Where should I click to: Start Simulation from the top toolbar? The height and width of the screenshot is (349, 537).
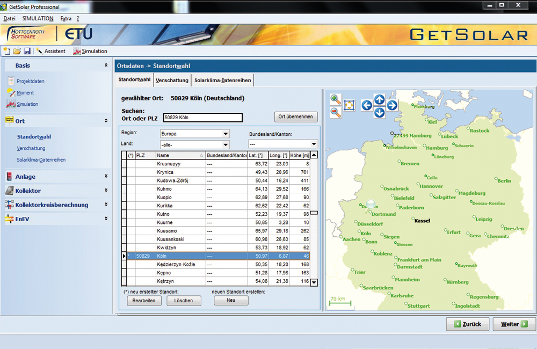click(90, 52)
